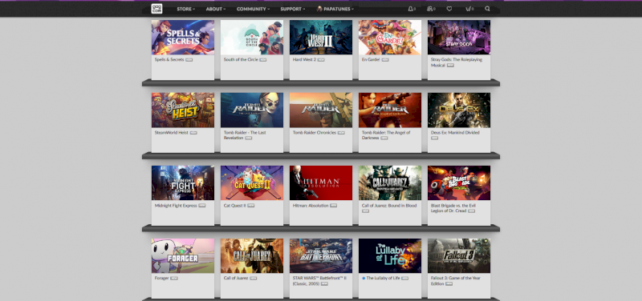The width and height of the screenshot is (642, 301).
Task: Click the PAPATUNES user avatar icon
Action: pos(319,9)
